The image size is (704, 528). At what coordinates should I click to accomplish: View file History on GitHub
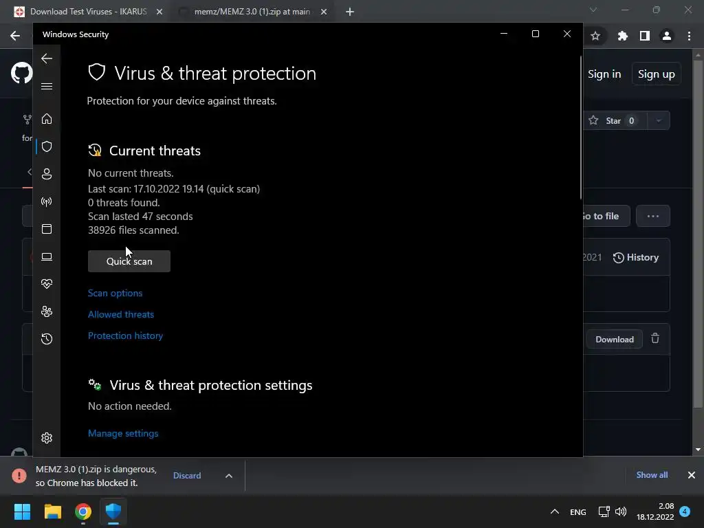point(636,257)
